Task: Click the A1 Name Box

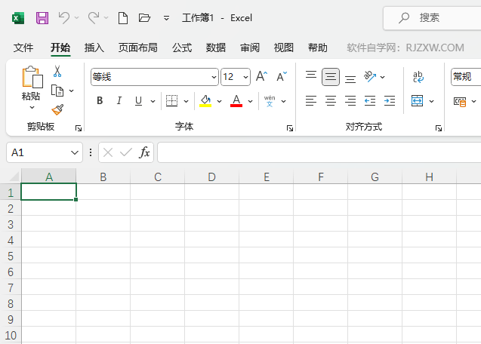Action: (x=45, y=152)
